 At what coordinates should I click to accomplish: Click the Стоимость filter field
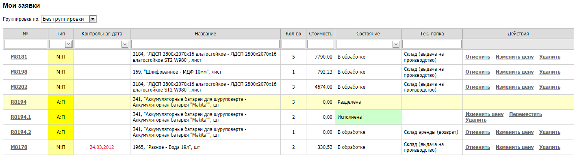321,44
